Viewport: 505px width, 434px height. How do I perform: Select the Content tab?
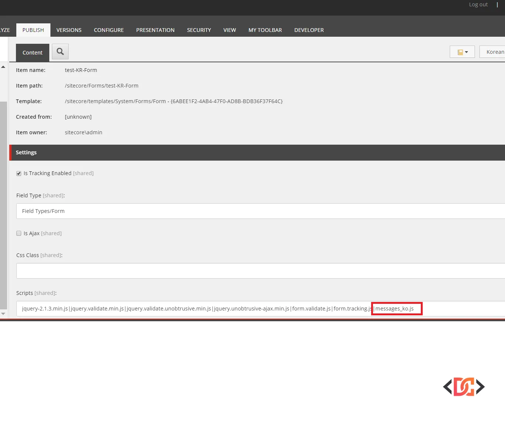point(32,52)
